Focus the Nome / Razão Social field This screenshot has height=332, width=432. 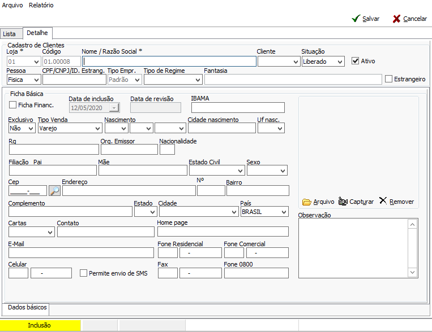pos(169,62)
